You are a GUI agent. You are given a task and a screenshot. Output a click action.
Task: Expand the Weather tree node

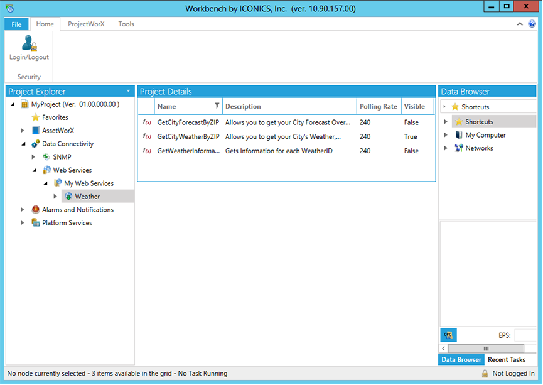[55, 197]
